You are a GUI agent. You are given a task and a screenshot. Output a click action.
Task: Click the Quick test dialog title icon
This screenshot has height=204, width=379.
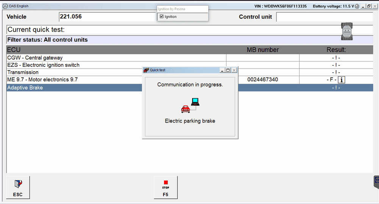click(146, 70)
